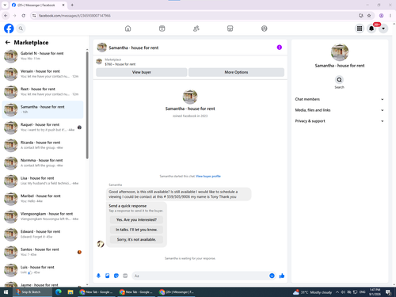
Task: Open Maribel house for rent chat
Action: pyautogui.click(x=43, y=199)
